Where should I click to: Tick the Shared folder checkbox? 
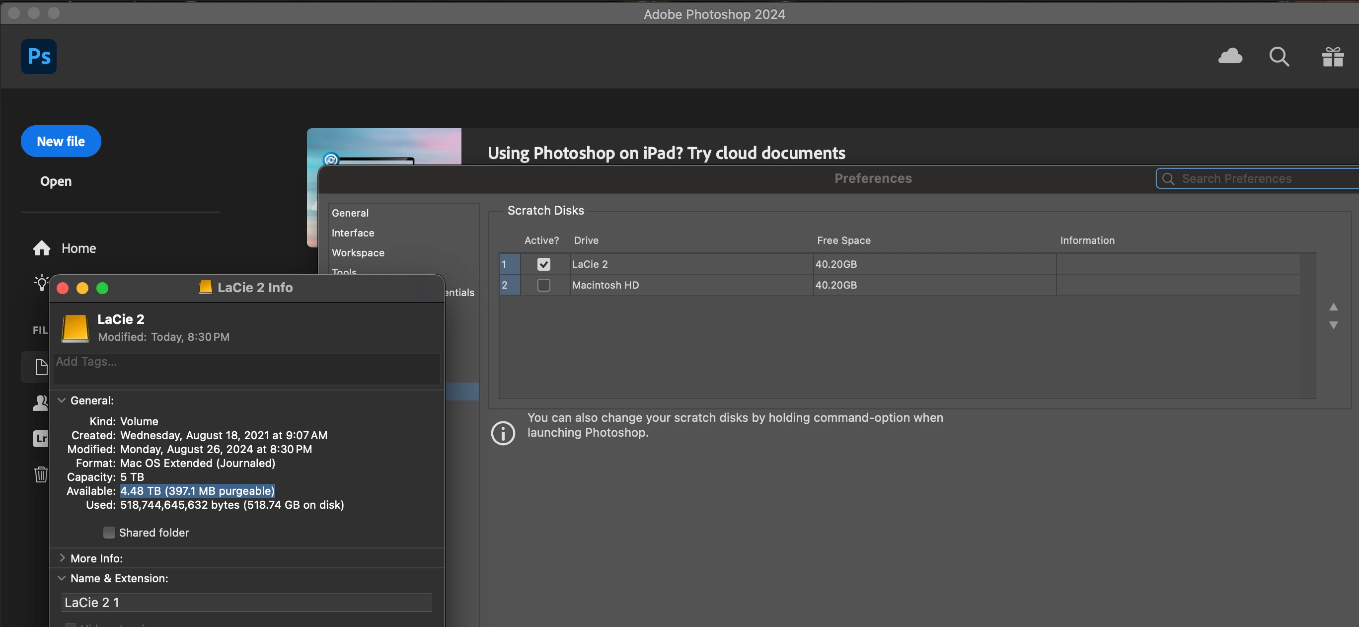pos(109,533)
